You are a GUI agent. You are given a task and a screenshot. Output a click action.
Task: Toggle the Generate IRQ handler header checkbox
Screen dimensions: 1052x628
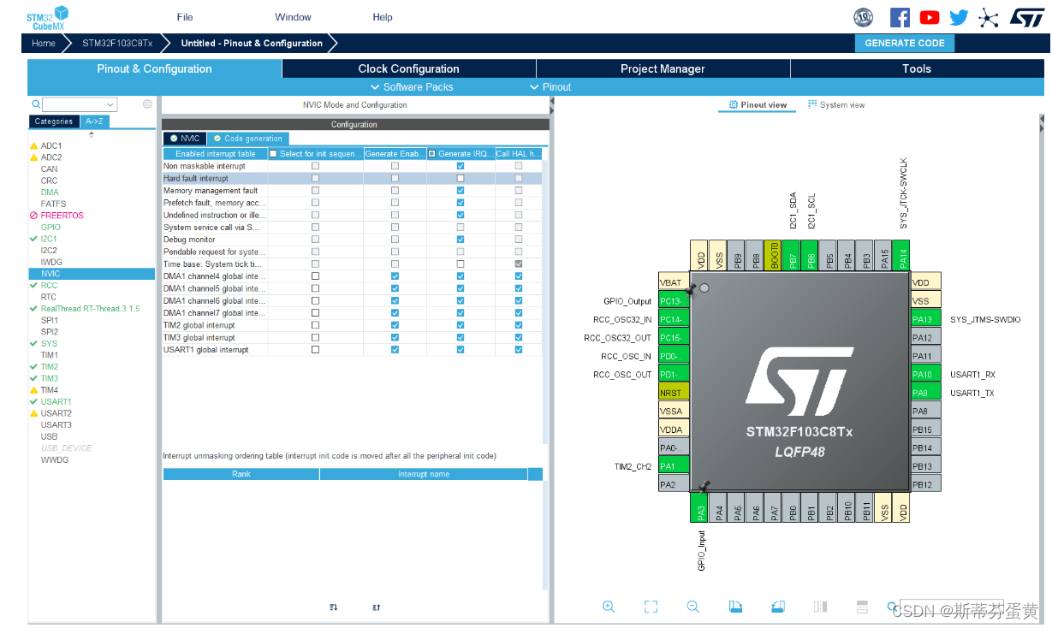coord(432,154)
